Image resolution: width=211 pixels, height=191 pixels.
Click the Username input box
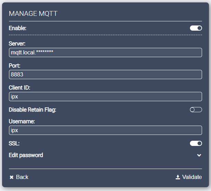click(x=105, y=130)
